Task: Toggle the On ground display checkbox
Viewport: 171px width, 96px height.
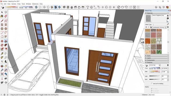Action: pos(152,91)
